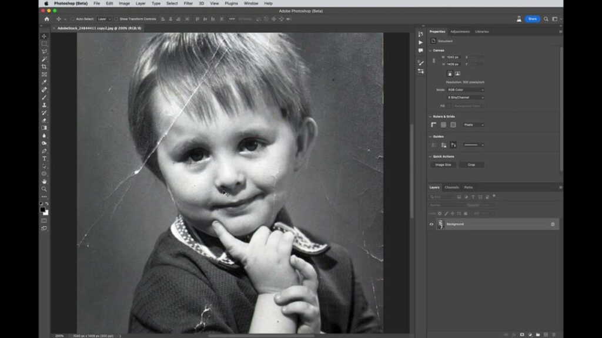Collapse the Guides section
The height and width of the screenshot is (338, 602).
tap(430, 136)
